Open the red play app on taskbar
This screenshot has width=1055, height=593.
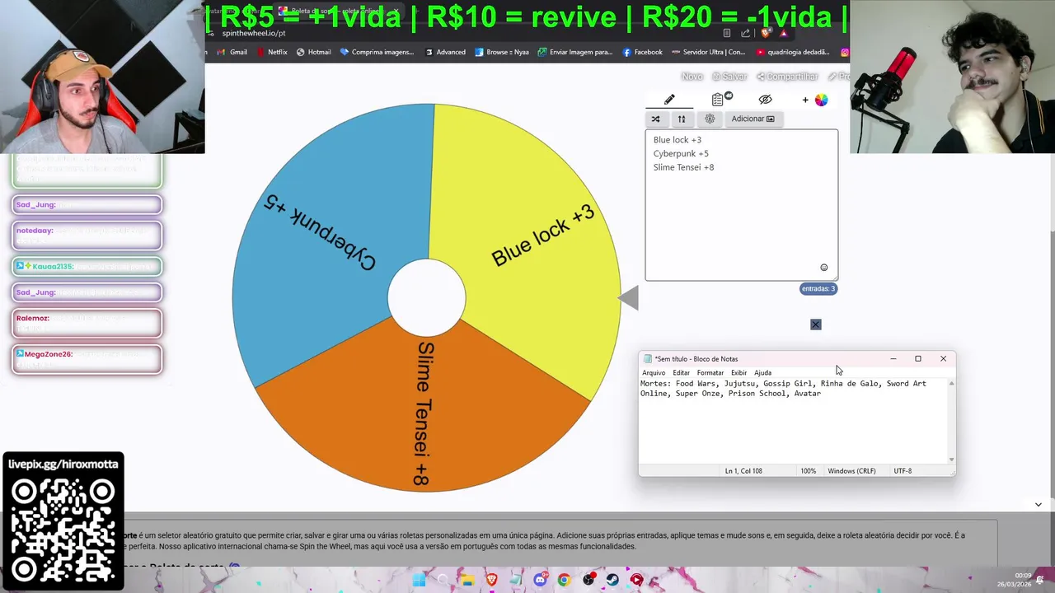636,580
